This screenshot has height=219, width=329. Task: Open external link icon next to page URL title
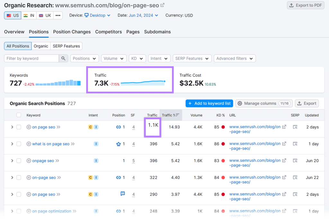[x=162, y=5]
